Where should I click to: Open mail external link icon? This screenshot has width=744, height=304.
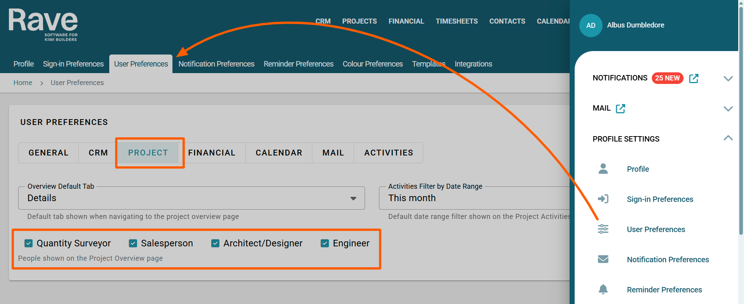(x=620, y=109)
